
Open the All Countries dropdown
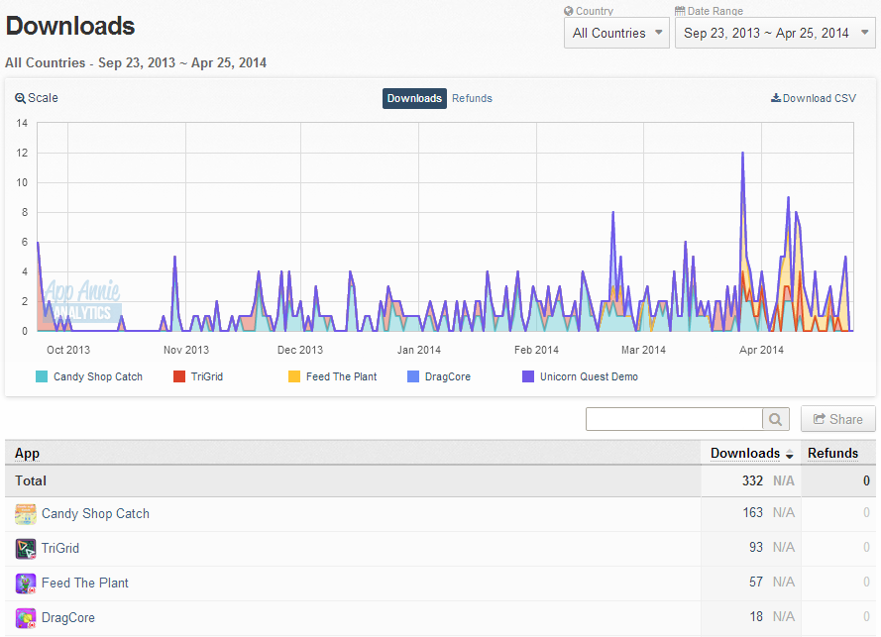617,33
